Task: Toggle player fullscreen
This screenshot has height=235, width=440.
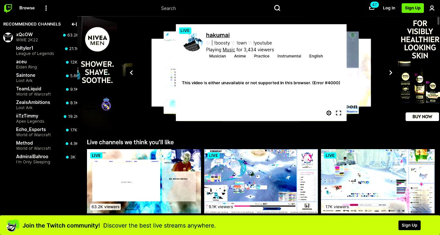Action: 339,113
